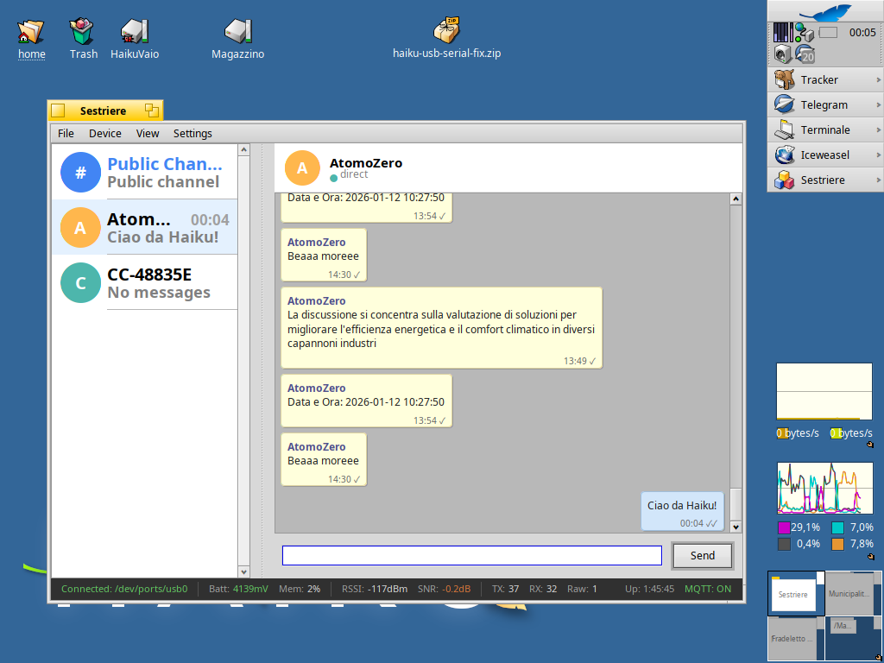Image resolution: width=884 pixels, height=663 pixels.
Task: Open the Haiku leaf Deskbar menu
Action: (824, 11)
